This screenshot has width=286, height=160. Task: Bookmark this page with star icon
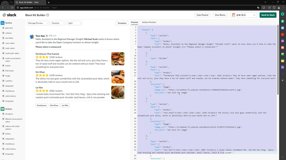[x=258, y=7]
